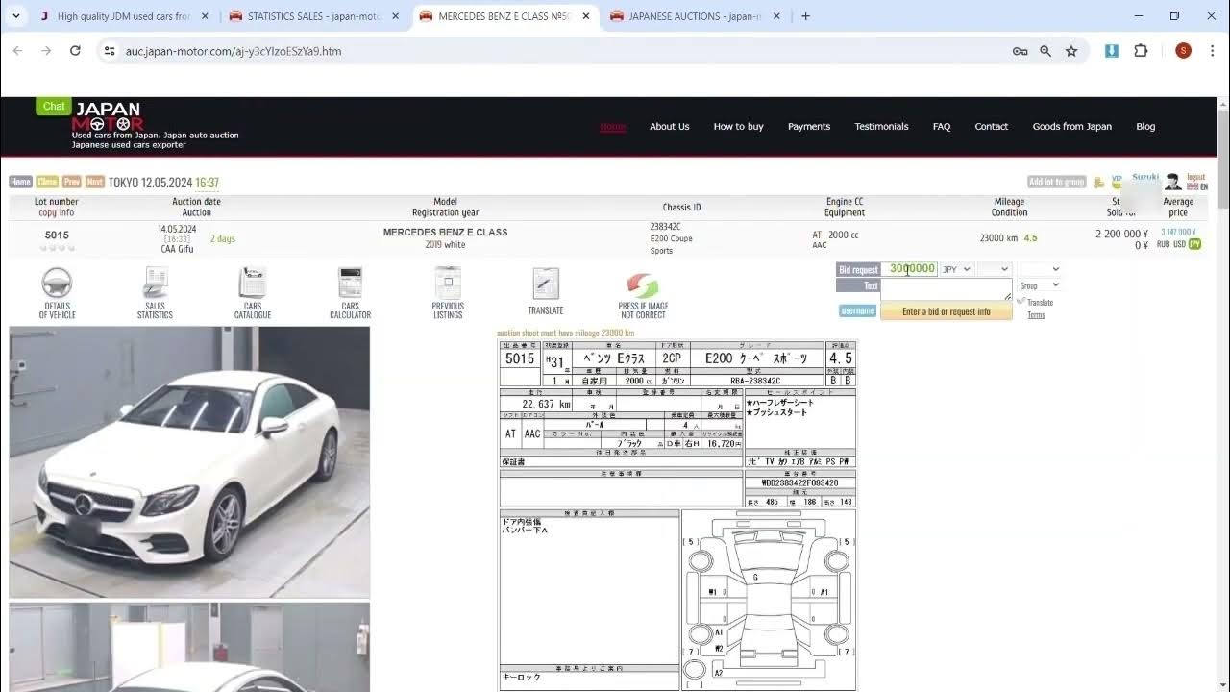Open the JPY bid currency dropdown
The image size is (1230, 692).
(956, 270)
